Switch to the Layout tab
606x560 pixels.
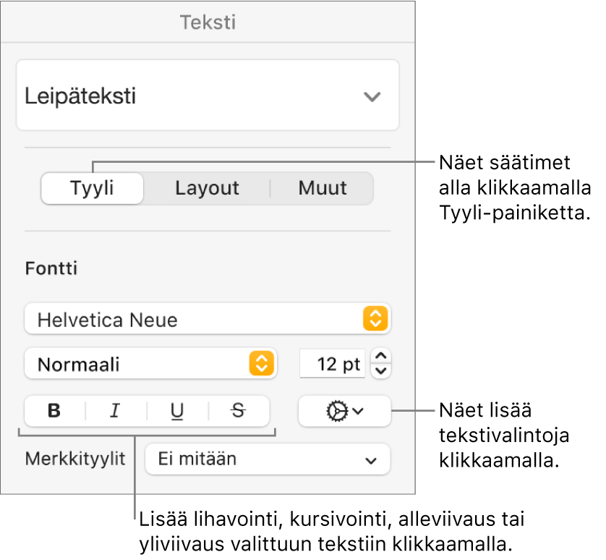click(207, 188)
